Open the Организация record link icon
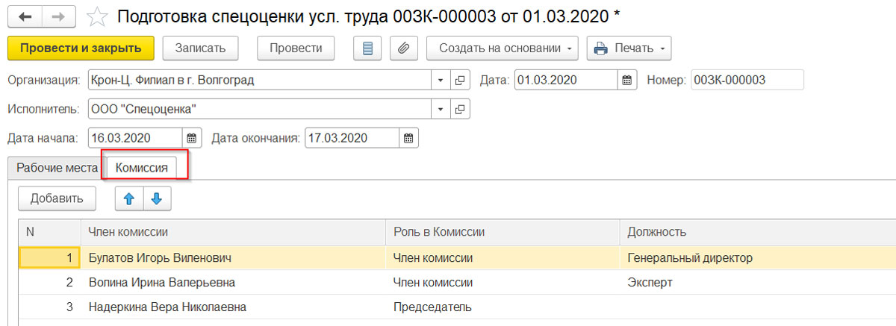This screenshot has width=896, height=326. tap(460, 80)
